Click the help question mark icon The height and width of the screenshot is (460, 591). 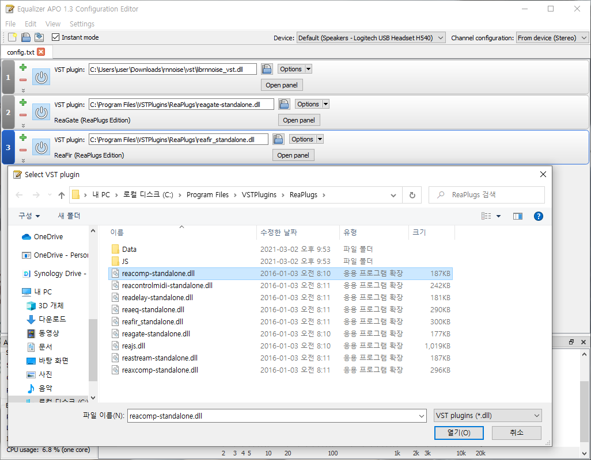[538, 216]
